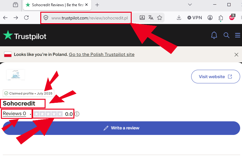Click the install page icon in address bar
This screenshot has height=159, width=242.
point(142,18)
